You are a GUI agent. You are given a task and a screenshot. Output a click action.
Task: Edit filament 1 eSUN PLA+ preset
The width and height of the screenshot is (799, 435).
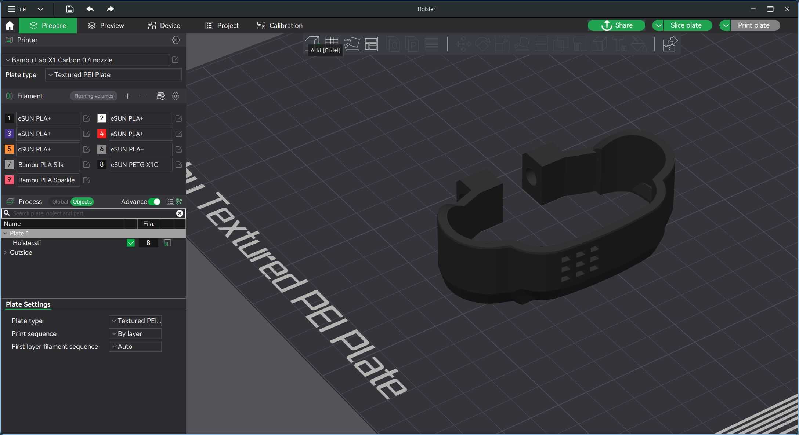click(86, 118)
